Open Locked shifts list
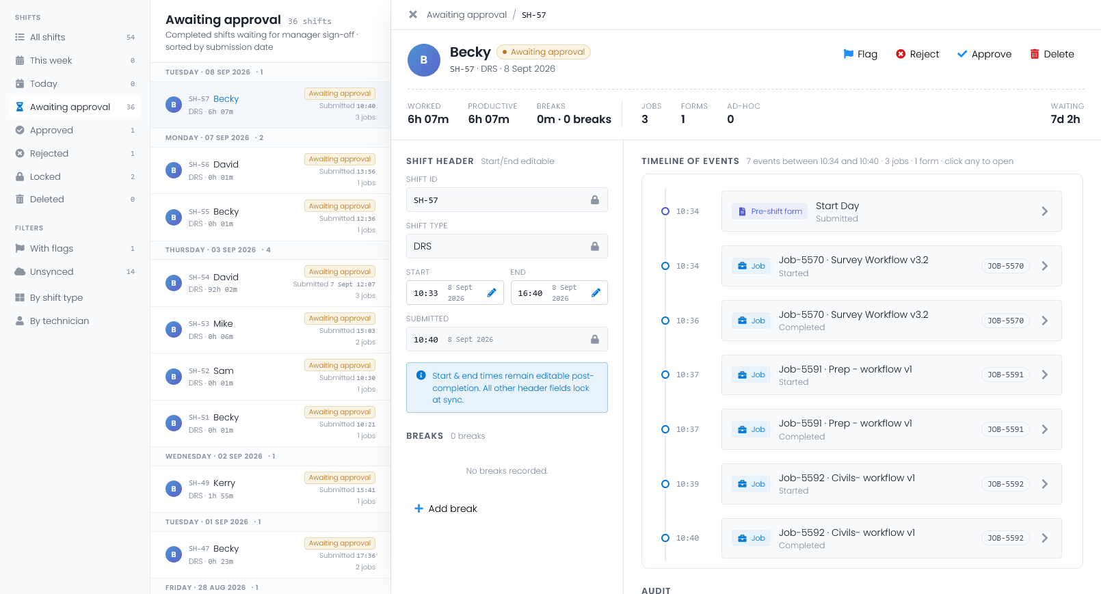This screenshot has width=1101, height=594. [75, 176]
